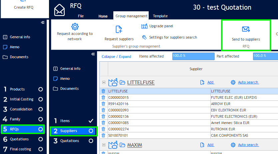Screen dimensions: 278x154
Task: Collapse the outer left navigation sidebar
Action: tap(43, 23)
